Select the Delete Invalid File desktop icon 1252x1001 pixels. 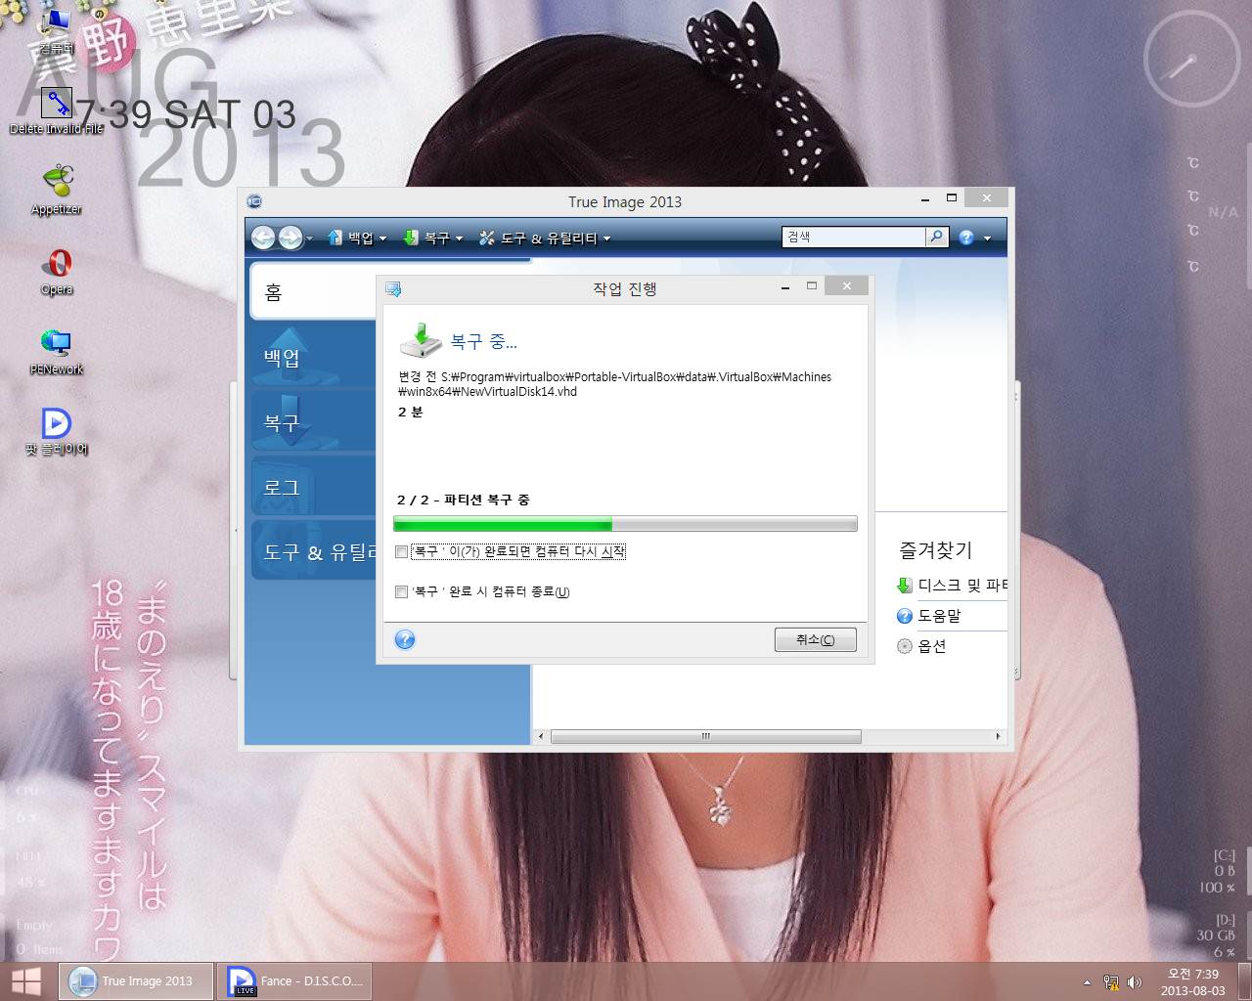click(x=57, y=111)
